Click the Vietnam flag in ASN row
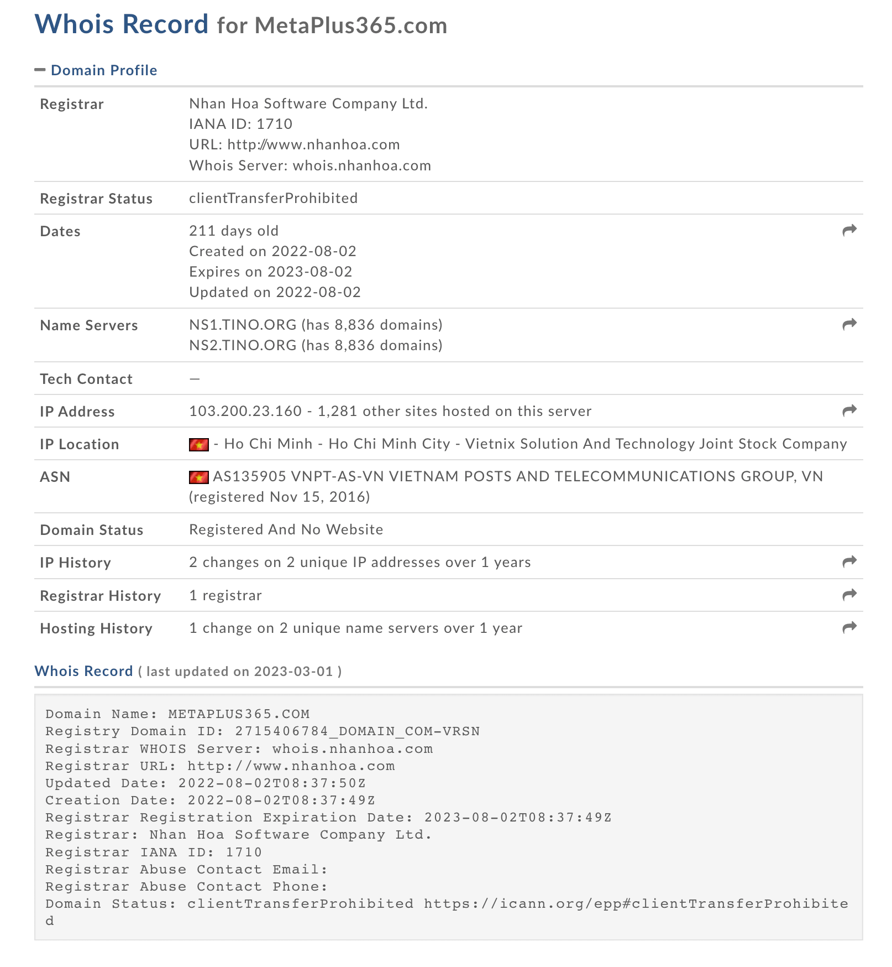This screenshot has width=892, height=967. [x=199, y=477]
